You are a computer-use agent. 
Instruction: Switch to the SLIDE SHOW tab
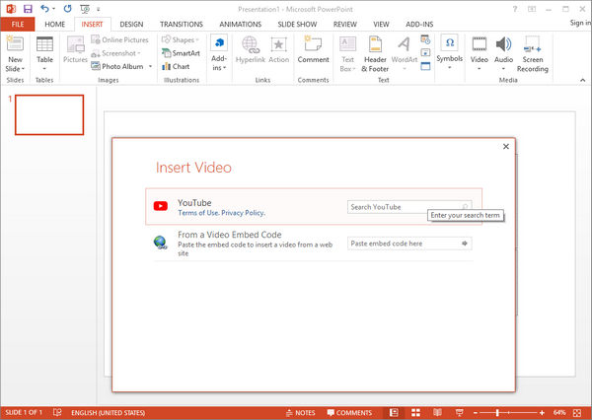point(297,24)
